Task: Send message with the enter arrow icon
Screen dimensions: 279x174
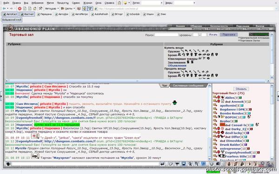Action: (x=162, y=164)
